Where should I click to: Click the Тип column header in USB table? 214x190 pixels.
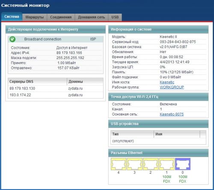click(x=132, y=134)
